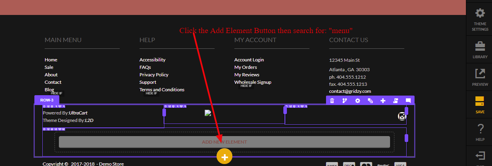The width and height of the screenshot is (492, 166).
Task: Open the Privacy Policy link
Action: click(154, 75)
